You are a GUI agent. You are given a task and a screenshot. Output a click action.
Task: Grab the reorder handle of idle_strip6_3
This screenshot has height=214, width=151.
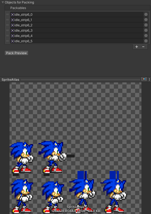7,30
